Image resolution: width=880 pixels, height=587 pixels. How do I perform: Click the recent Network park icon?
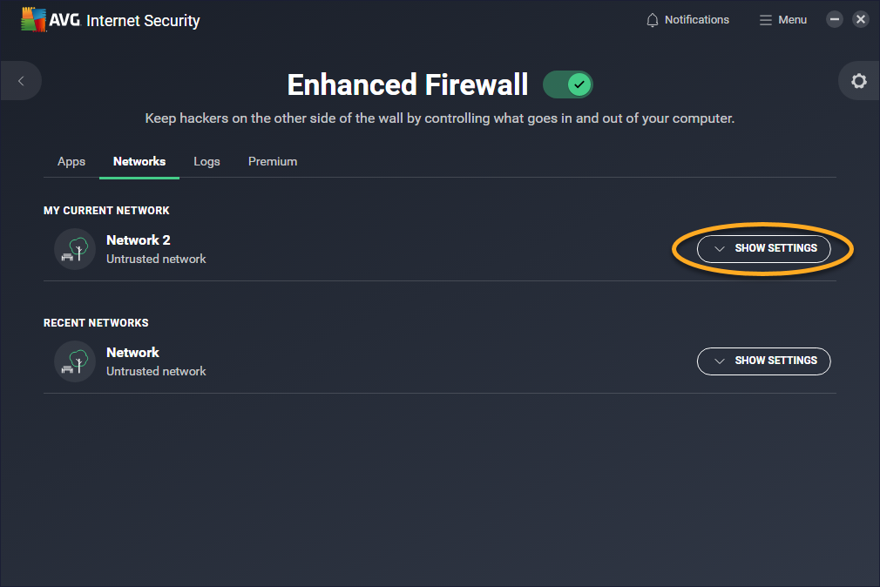75,361
